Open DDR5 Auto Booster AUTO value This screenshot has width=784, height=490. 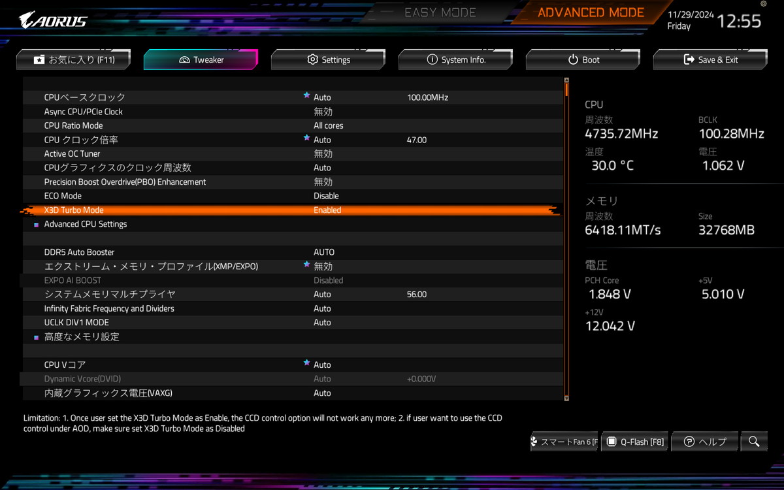click(324, 252)
